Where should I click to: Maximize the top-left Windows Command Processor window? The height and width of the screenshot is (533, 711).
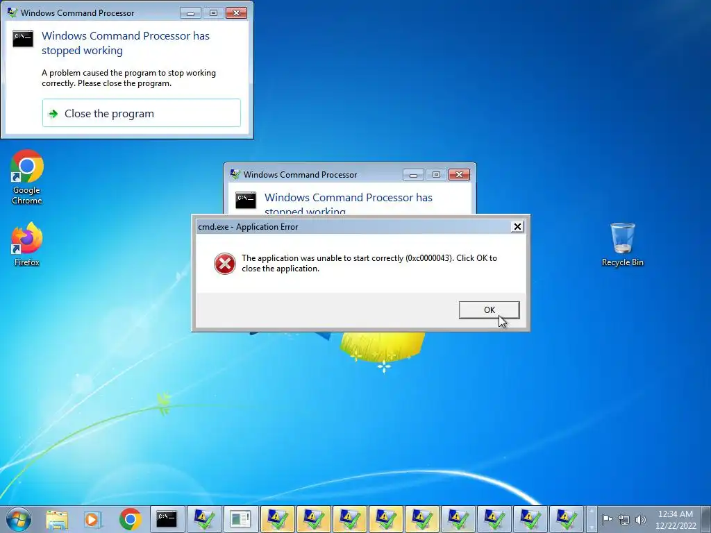[x=213, y=13]
